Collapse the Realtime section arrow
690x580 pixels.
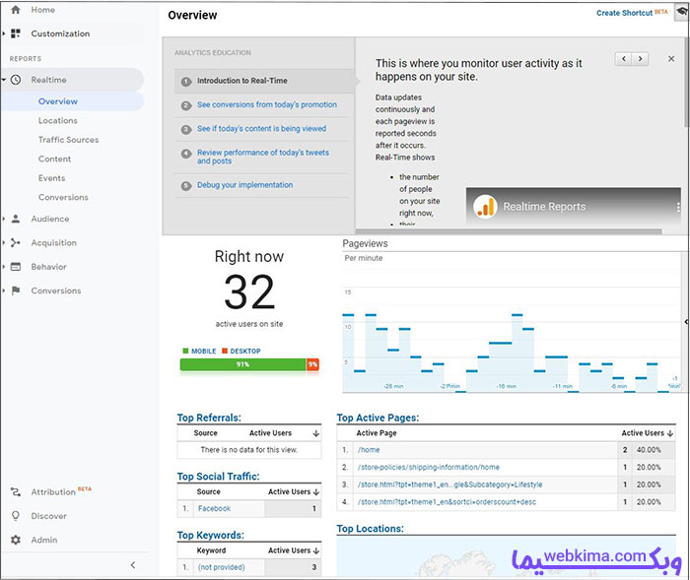(4, 80)
